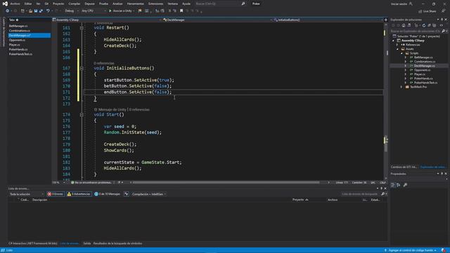Screen dimensions: 450x253
Task: Click the open file toolbar icon
Action: pyautogui.click(x=30, y=11)
